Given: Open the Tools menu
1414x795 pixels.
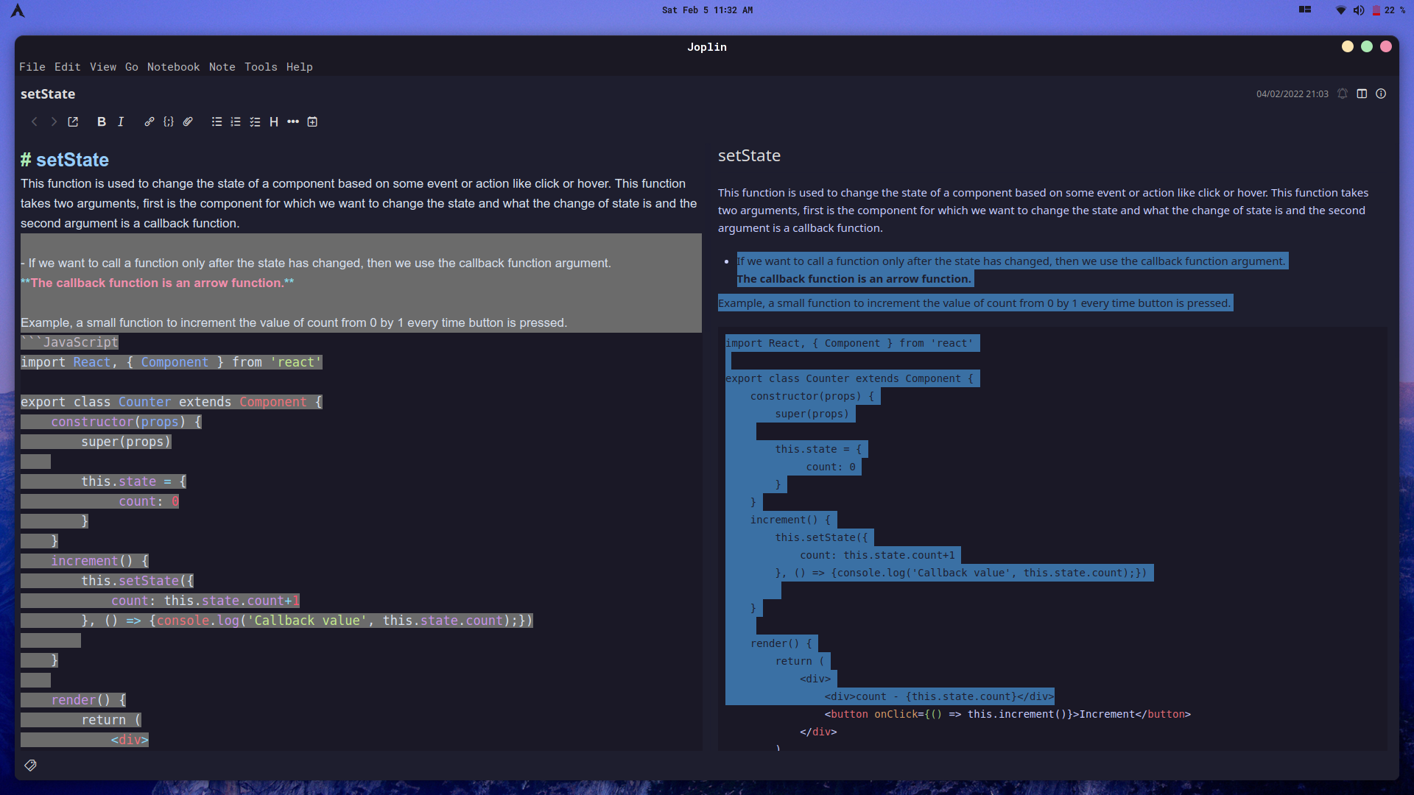Looking at the screenshot, I should [261, 67].
